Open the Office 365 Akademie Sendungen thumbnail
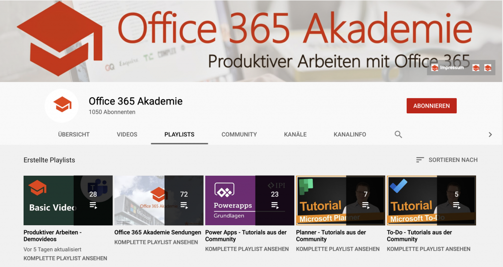This screenshot has height=267, width=503. (158, 200)
